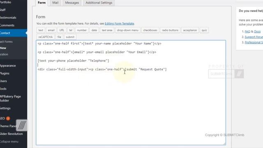Image resolution: width=263 pixels, height=148 pixels.
Task: Click the "full-width-input" class text in code
Action: tap(72, 69)
